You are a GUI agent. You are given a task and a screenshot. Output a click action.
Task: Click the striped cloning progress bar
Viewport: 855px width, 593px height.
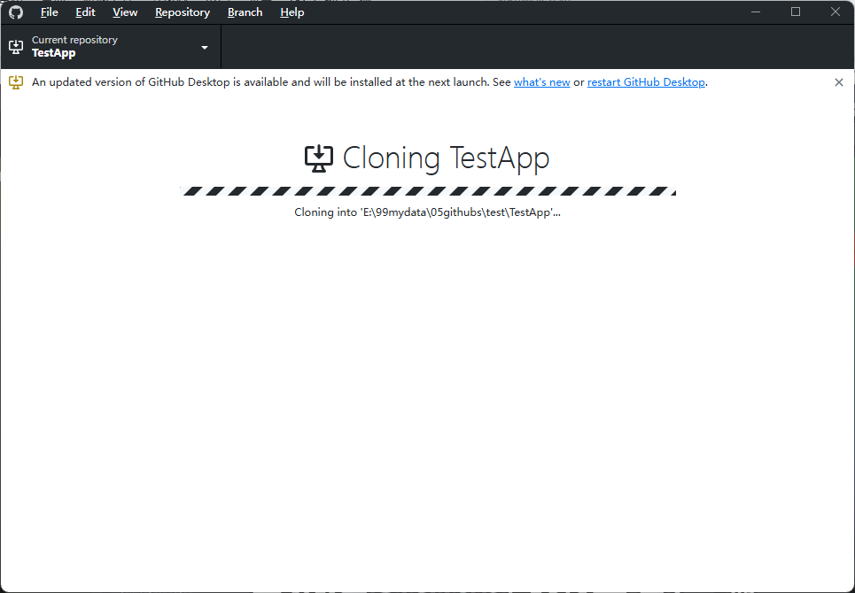click(428, 191)
